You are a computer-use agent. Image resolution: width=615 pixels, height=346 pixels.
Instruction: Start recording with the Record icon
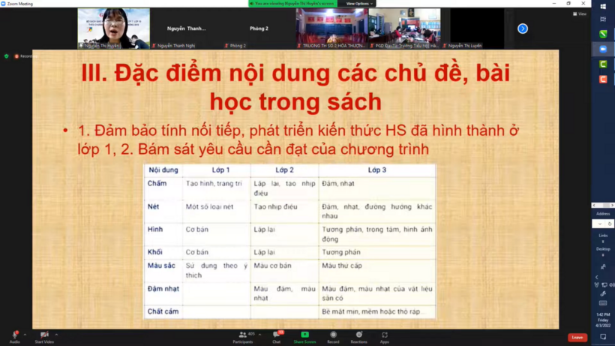333,335
